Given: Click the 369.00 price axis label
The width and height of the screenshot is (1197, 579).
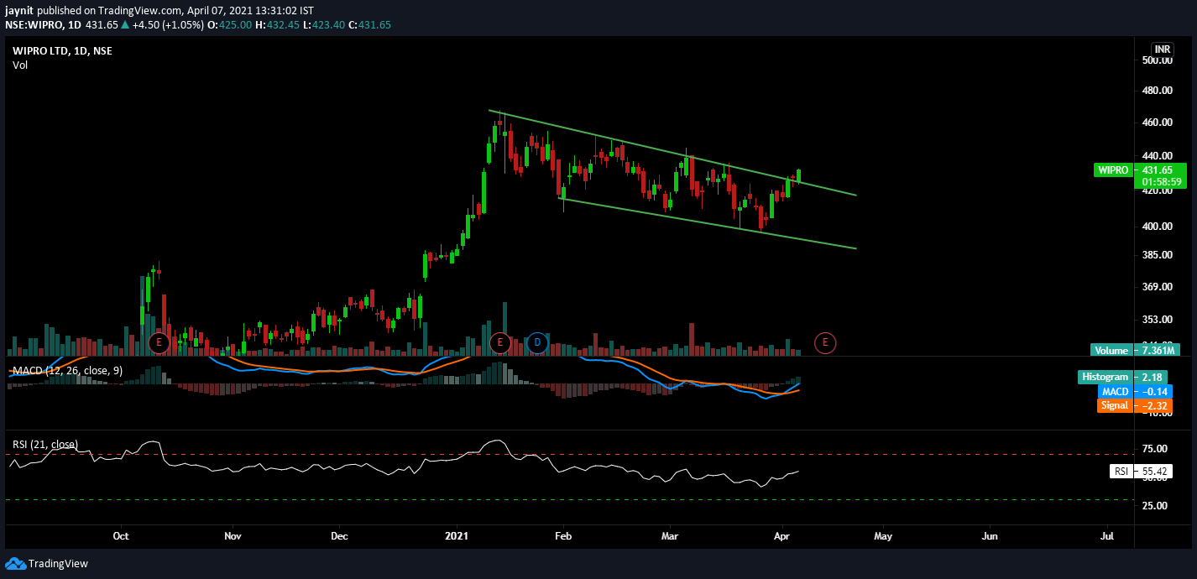Looking at the screenshot, I should click(x=1158, y=287).
